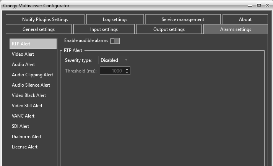Switch to the General settings tab

(x=39, y=29)
